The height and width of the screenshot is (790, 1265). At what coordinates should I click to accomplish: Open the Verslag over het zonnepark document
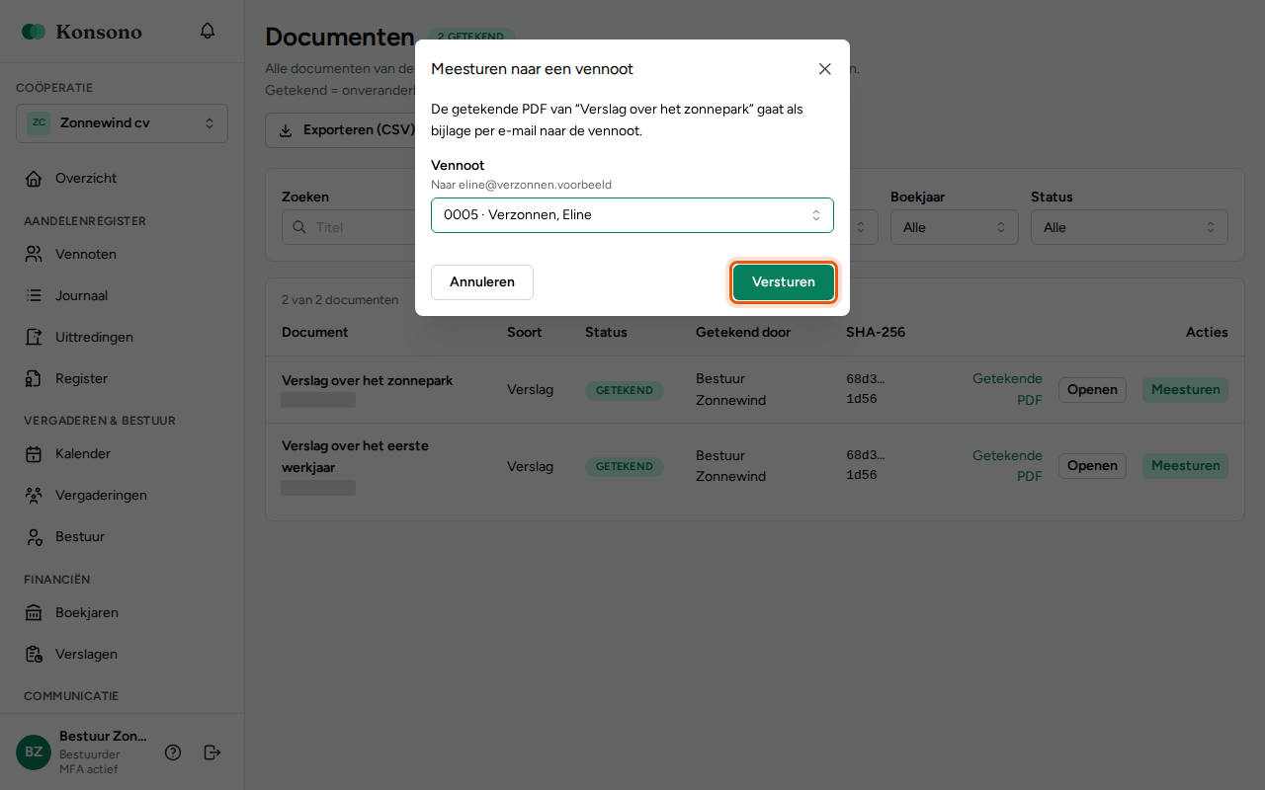click(1092, 389)
